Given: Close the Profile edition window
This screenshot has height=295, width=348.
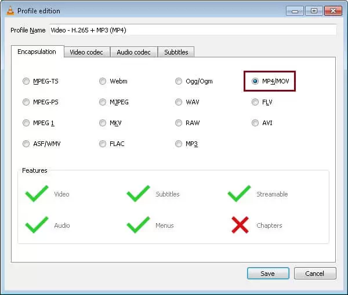Looking at the screenshot, I should pos(333,11).
